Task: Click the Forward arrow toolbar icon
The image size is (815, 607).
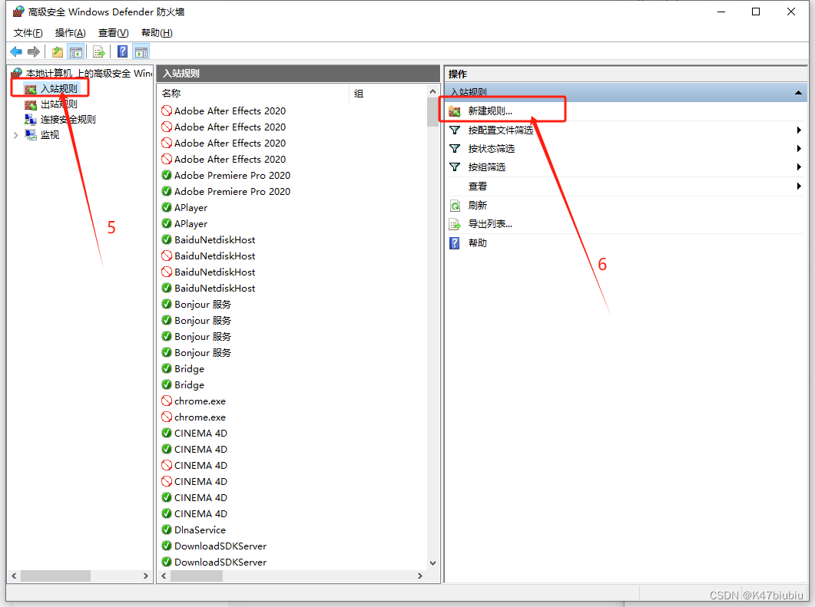Action: 34,52
